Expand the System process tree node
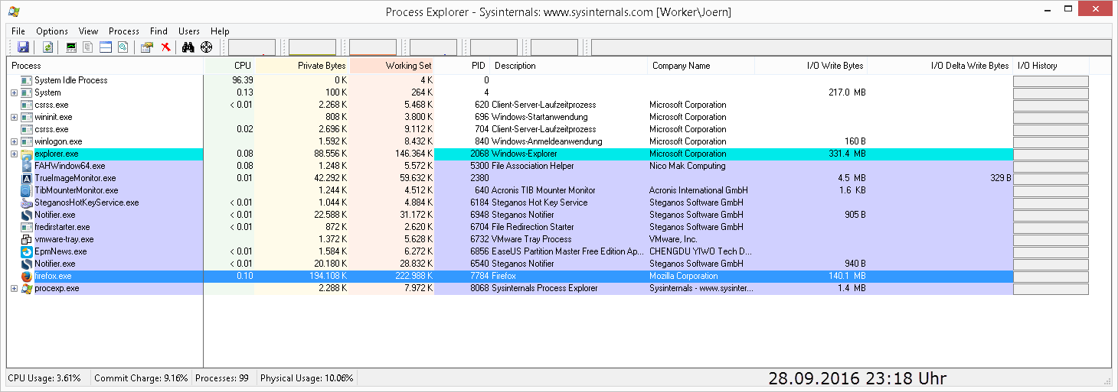Image resolution: width=1118 pixels, height=392 pixels. point(14,92)
